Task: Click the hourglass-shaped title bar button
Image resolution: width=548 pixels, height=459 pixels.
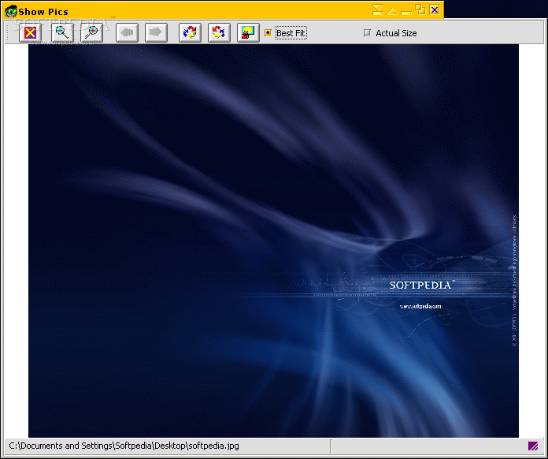Action: [378, 9]
